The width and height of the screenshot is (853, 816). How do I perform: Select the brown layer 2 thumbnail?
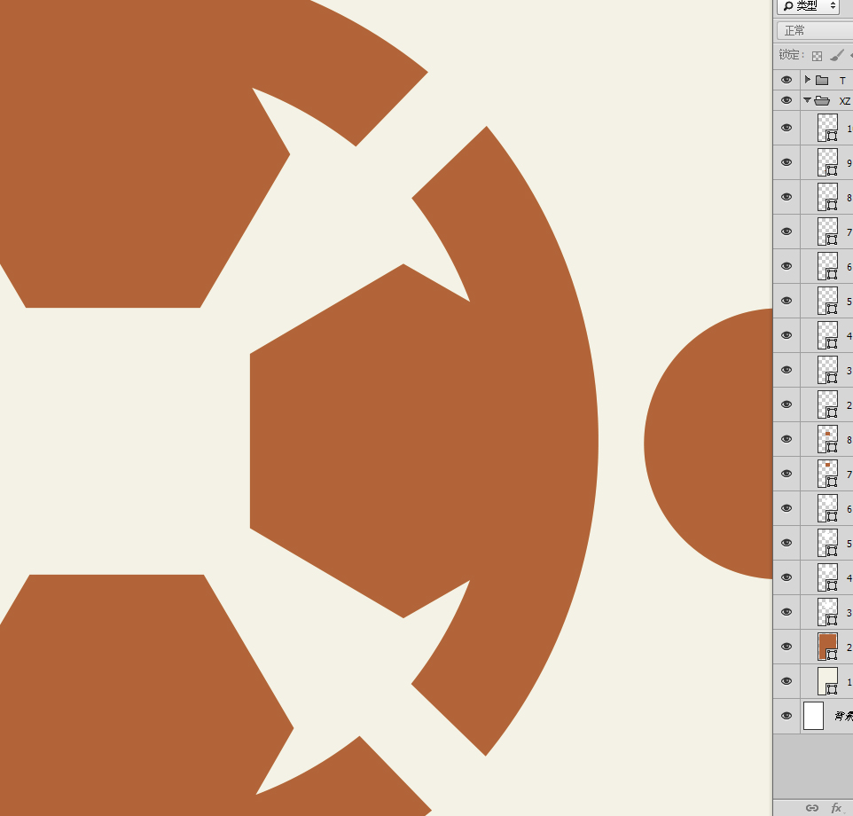(x=827, y=647)
